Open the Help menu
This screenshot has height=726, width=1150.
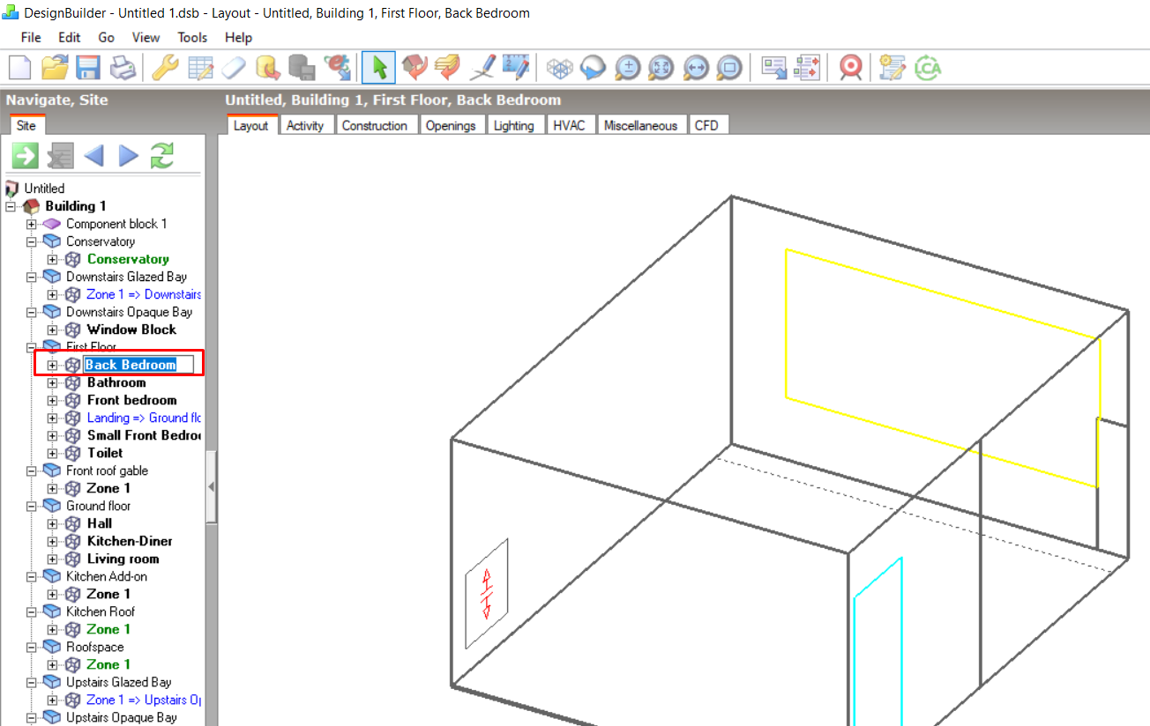pyautogui.click(x=238, y=37)
